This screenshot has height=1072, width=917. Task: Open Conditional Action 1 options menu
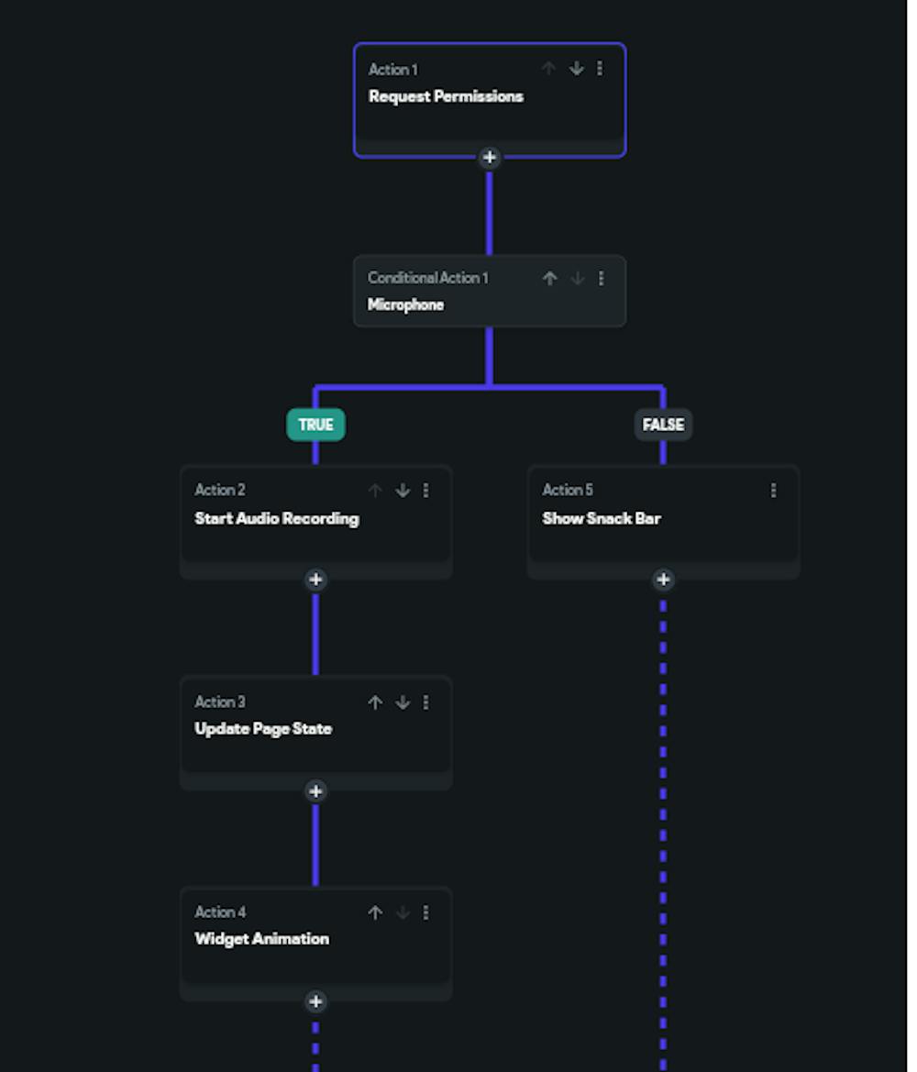601,279
